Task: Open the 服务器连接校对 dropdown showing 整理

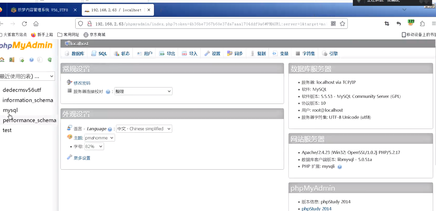Action: coord(143,91)
